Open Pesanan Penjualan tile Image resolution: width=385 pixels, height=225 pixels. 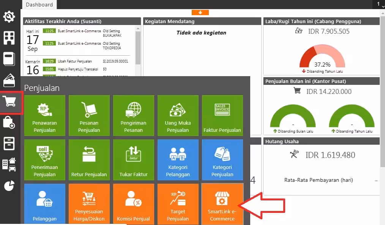tap(89, 115)
